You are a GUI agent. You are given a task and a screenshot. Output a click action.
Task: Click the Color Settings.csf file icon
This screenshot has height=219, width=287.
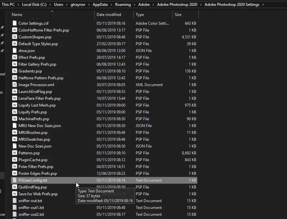click(14, 23)
